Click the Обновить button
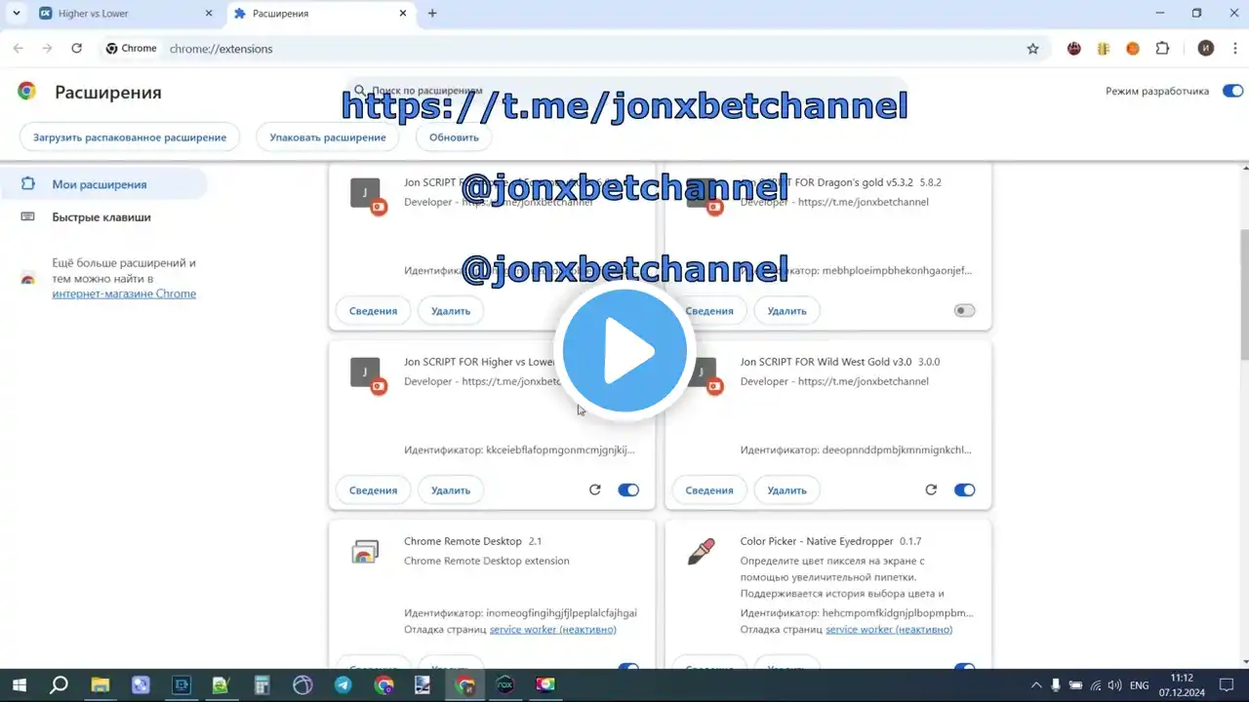1249x702 pixels. 454,137
